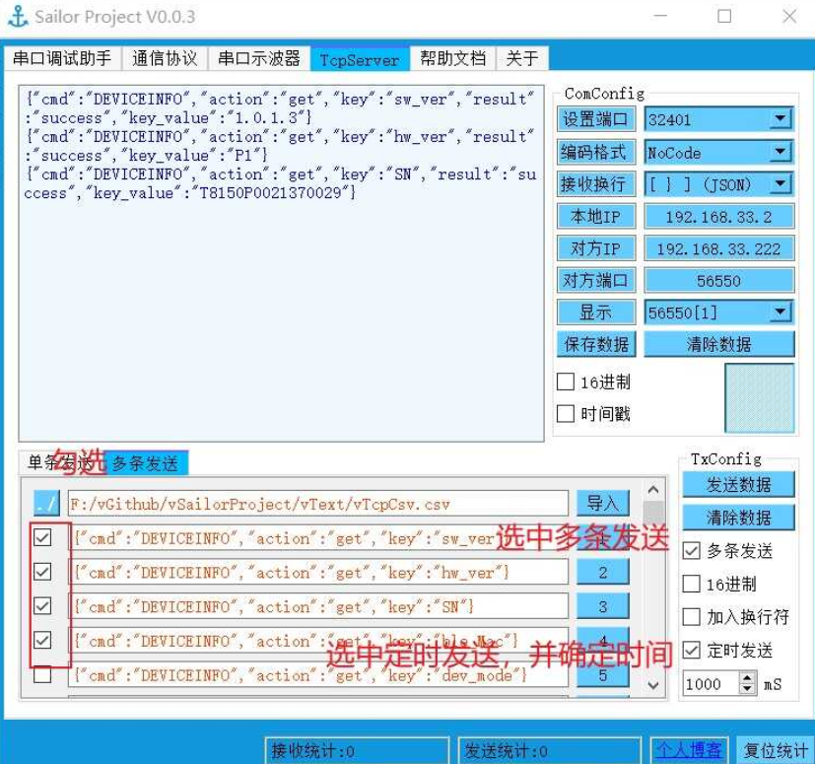Open the 32401 port dropdown
Screen dimensions: 815x764
pos(780,120)
